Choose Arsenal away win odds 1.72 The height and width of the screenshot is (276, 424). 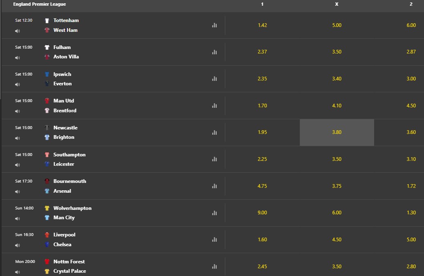tap(411, 186)
